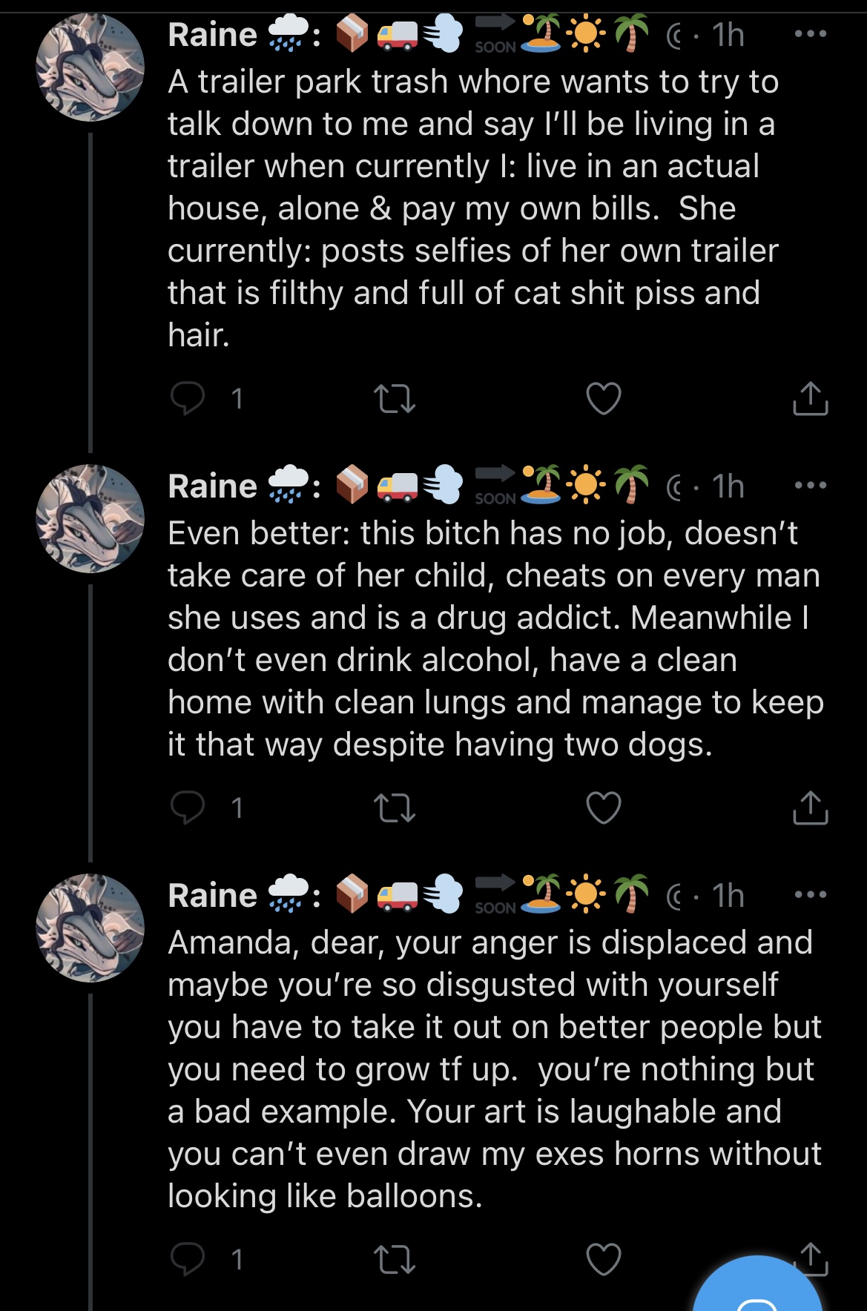The width and height of the screenshot is (867, 1311).
Task: Open Raine's profile name on third tweet
Action: point(212,895)
